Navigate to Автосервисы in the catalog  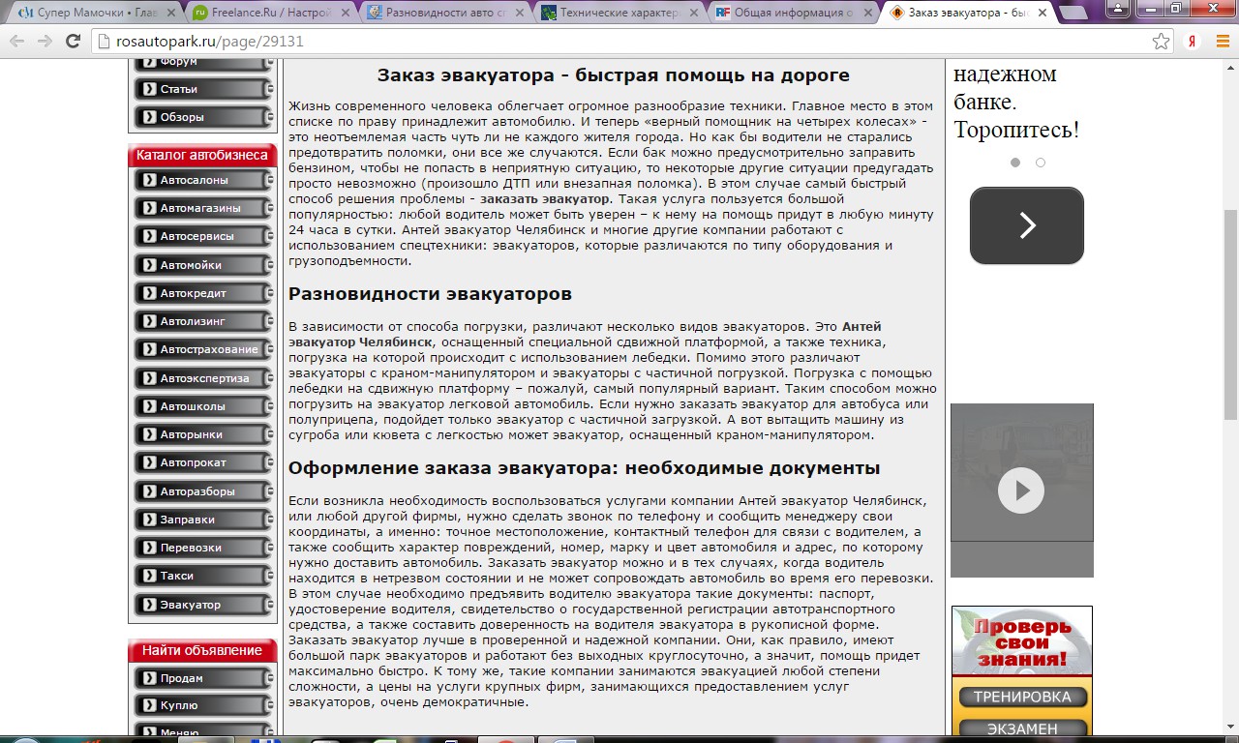pos(202,236)
